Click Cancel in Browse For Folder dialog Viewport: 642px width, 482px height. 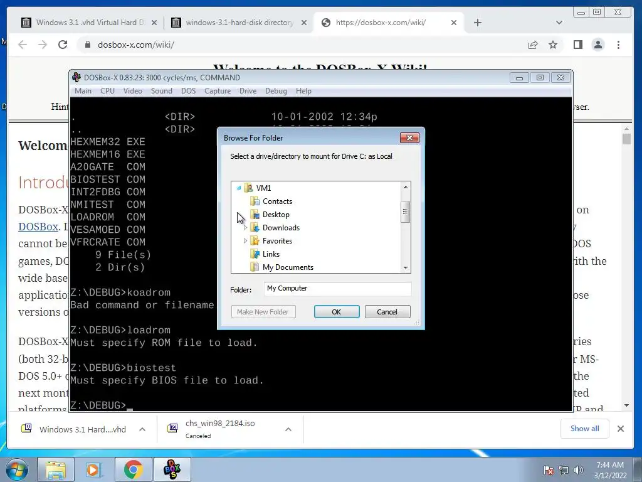(x=387, y=312)
